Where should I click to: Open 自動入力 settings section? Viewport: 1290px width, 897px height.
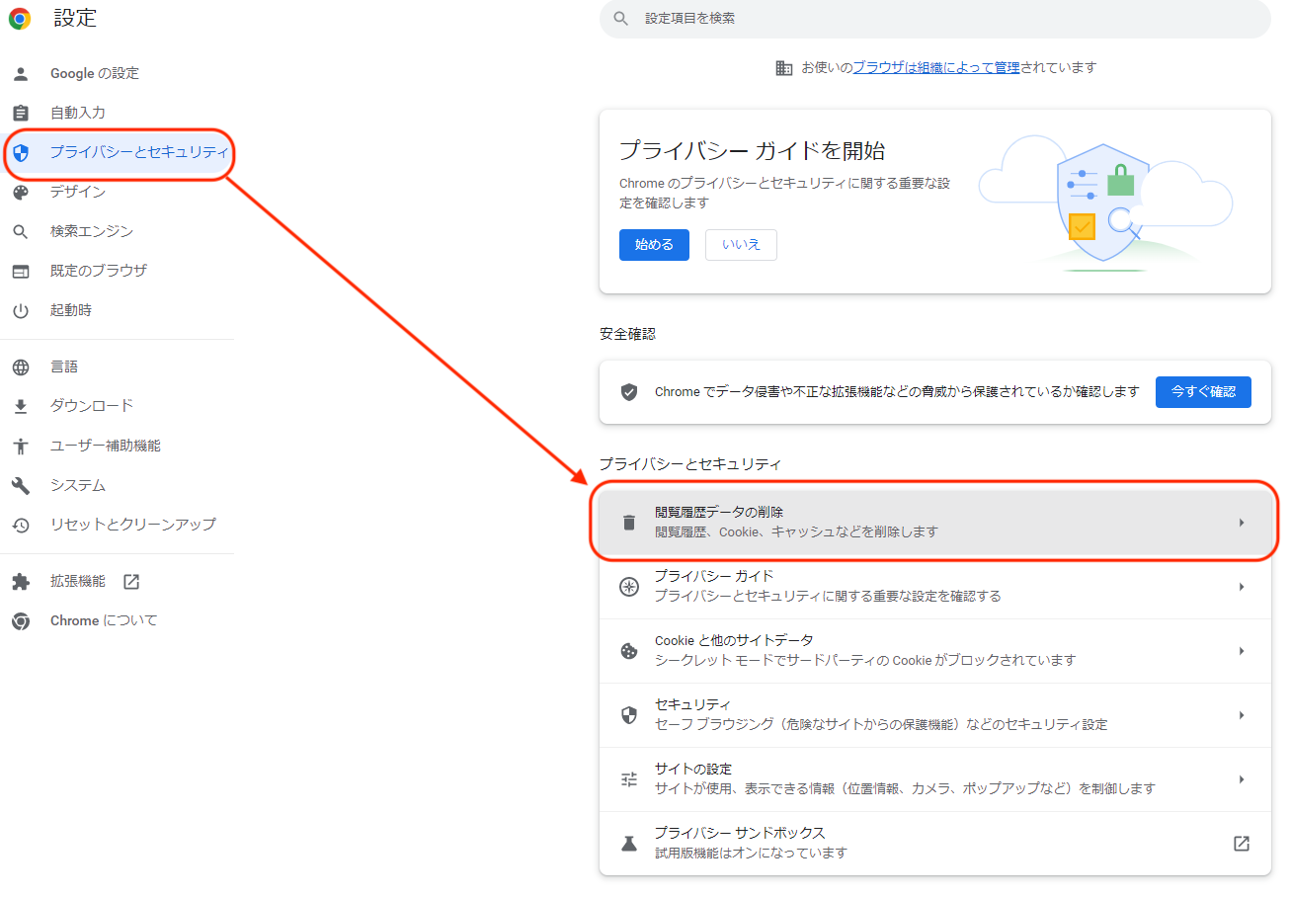tap(78, 113)
